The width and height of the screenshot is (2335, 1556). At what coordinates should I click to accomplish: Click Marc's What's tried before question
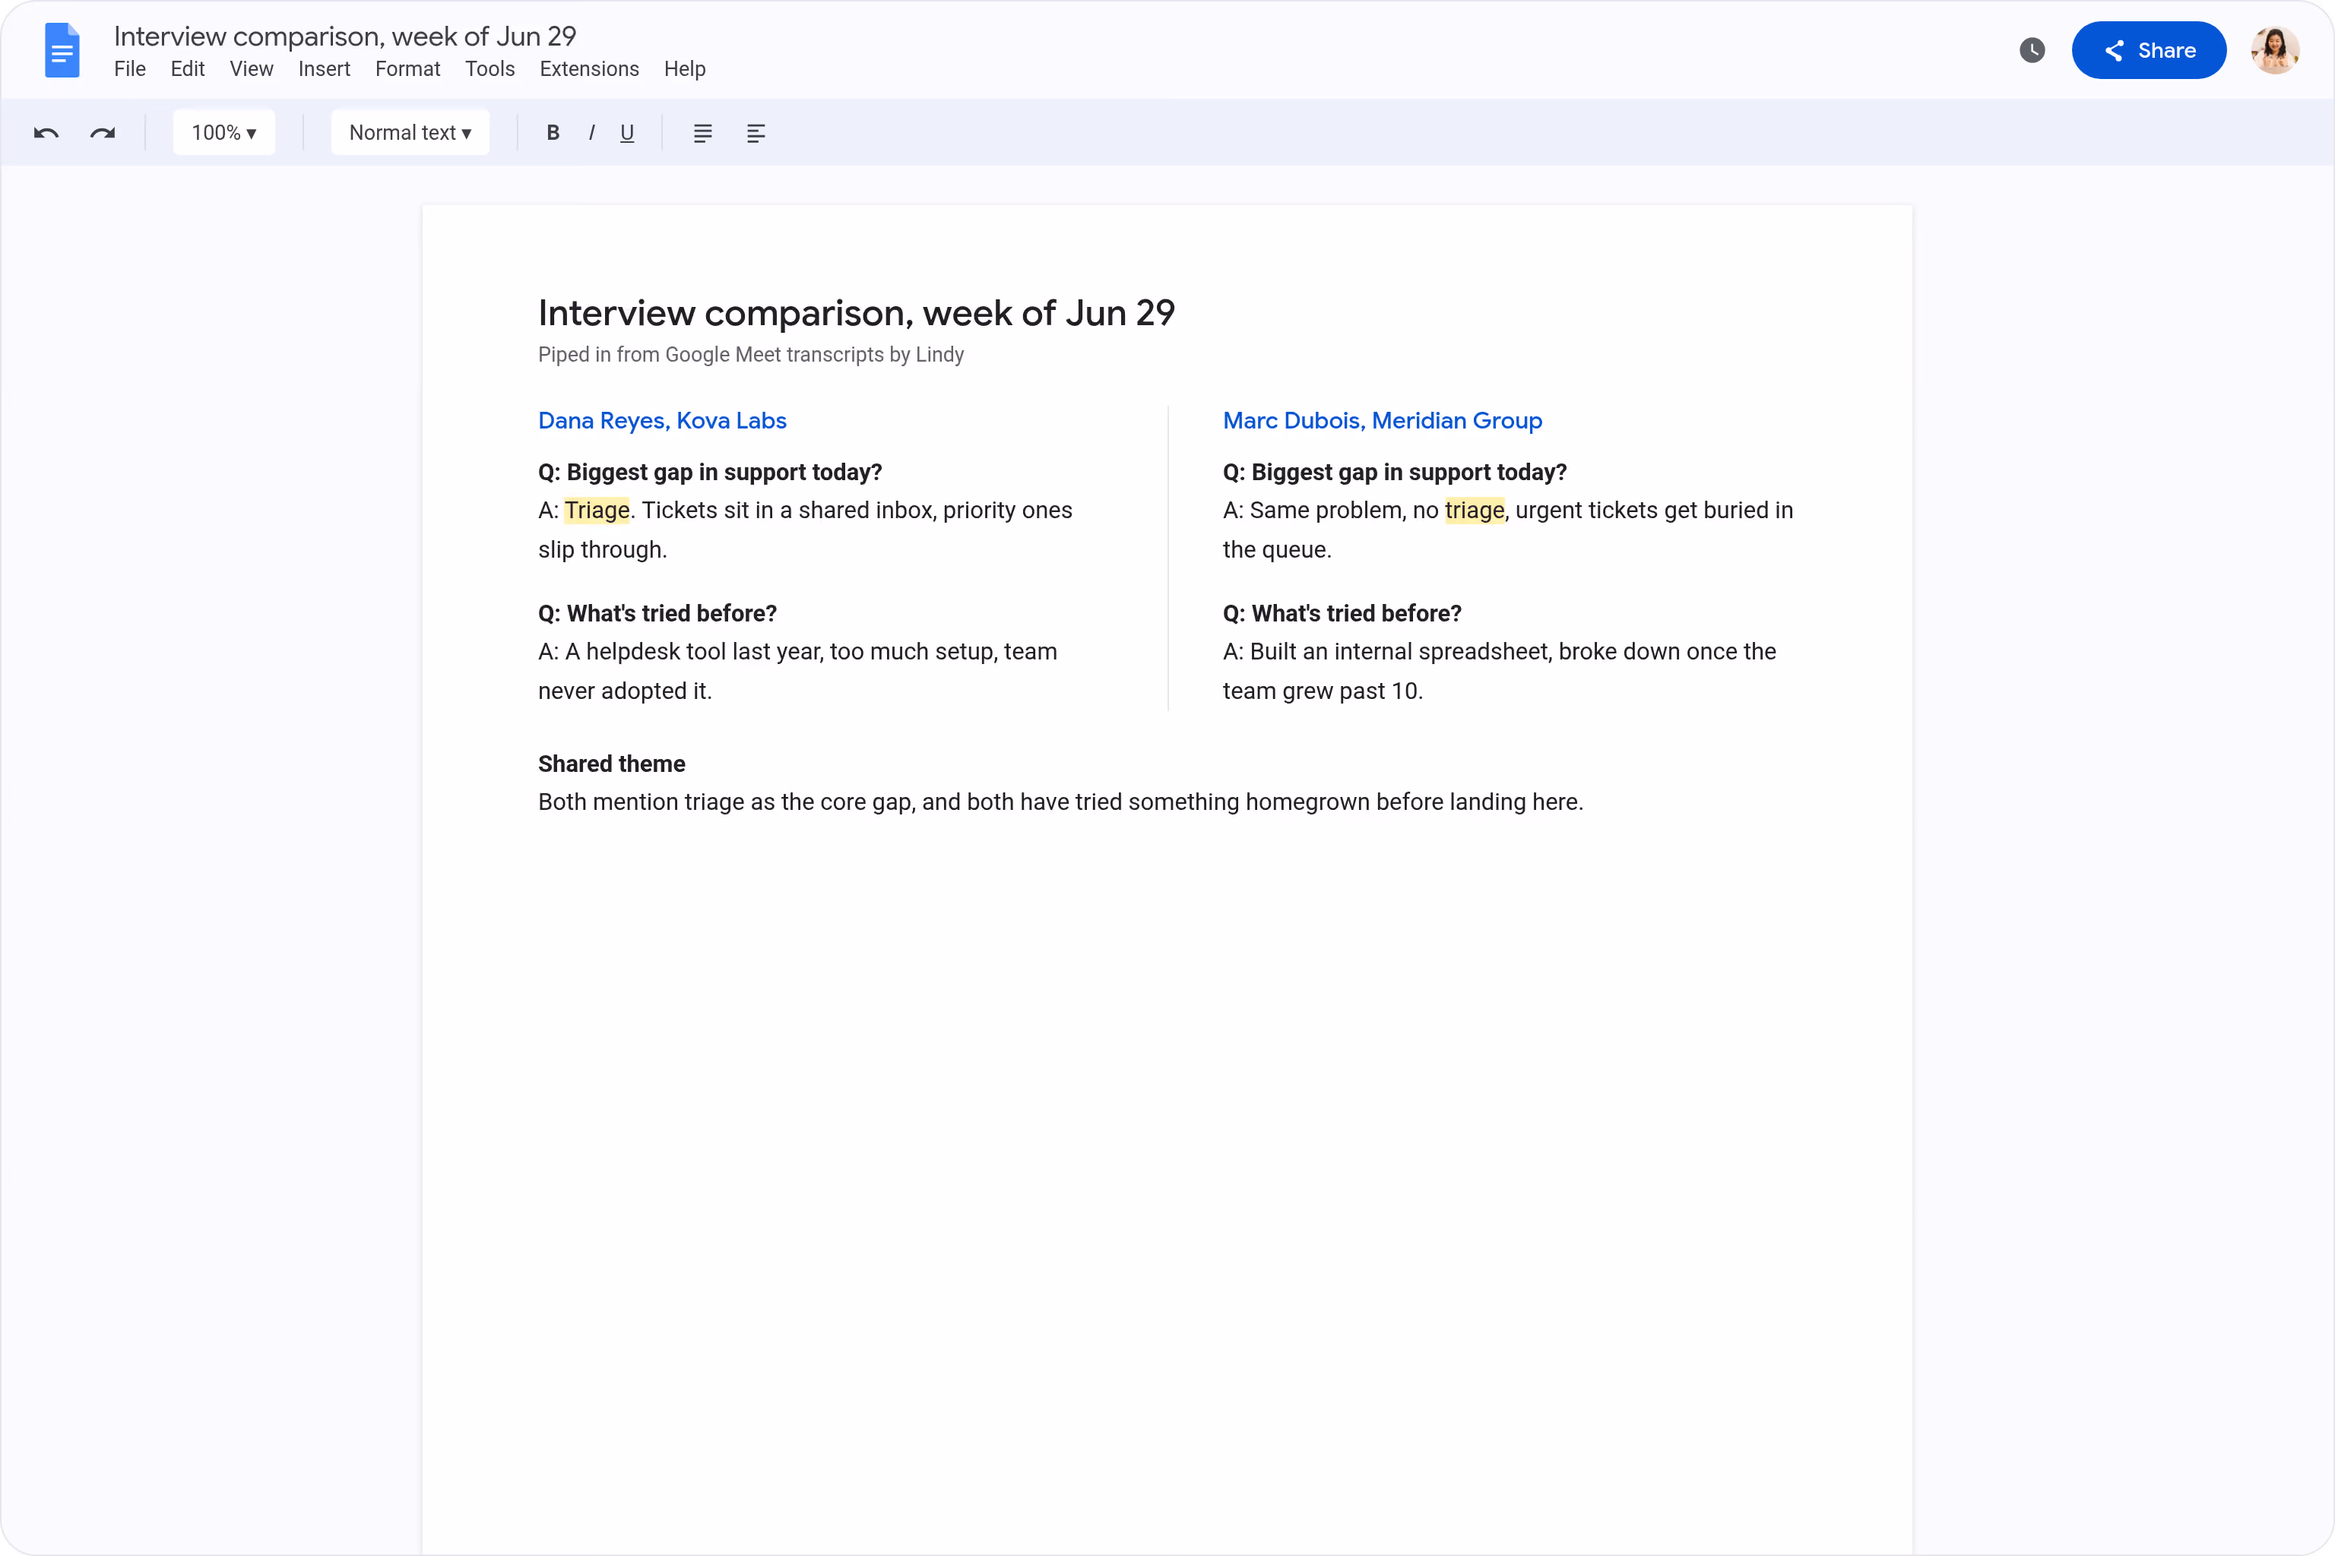coord(1342,613)
